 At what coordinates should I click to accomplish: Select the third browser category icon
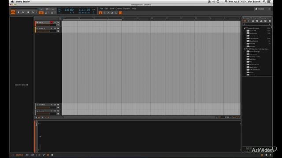pyautogui.click(x=253, y=21)
